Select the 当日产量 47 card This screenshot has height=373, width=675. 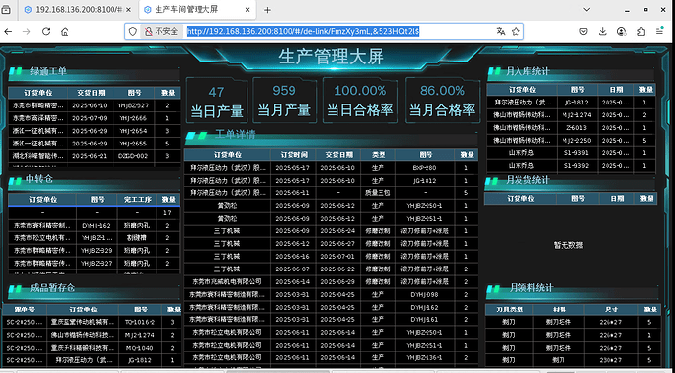click(x=216, y=101)
